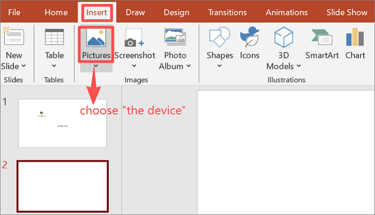375x215 pixels.
Task: Click the Table grid icon
Action: [x=54, y=37]
